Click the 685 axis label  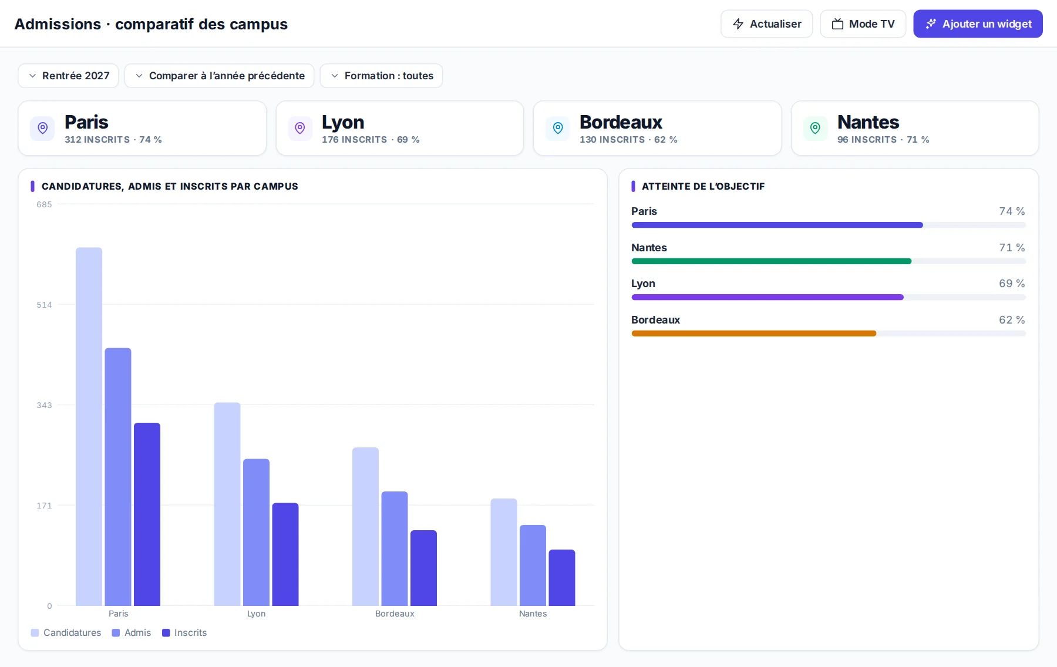44,204
